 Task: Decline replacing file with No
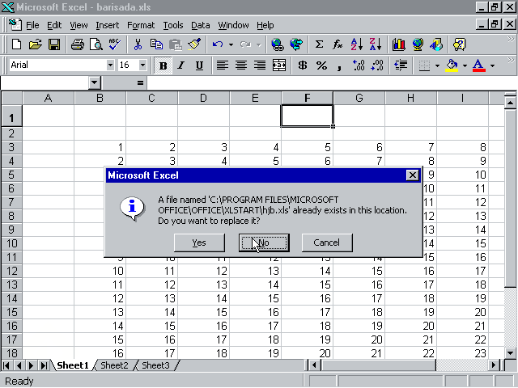(x=264, y=242)
